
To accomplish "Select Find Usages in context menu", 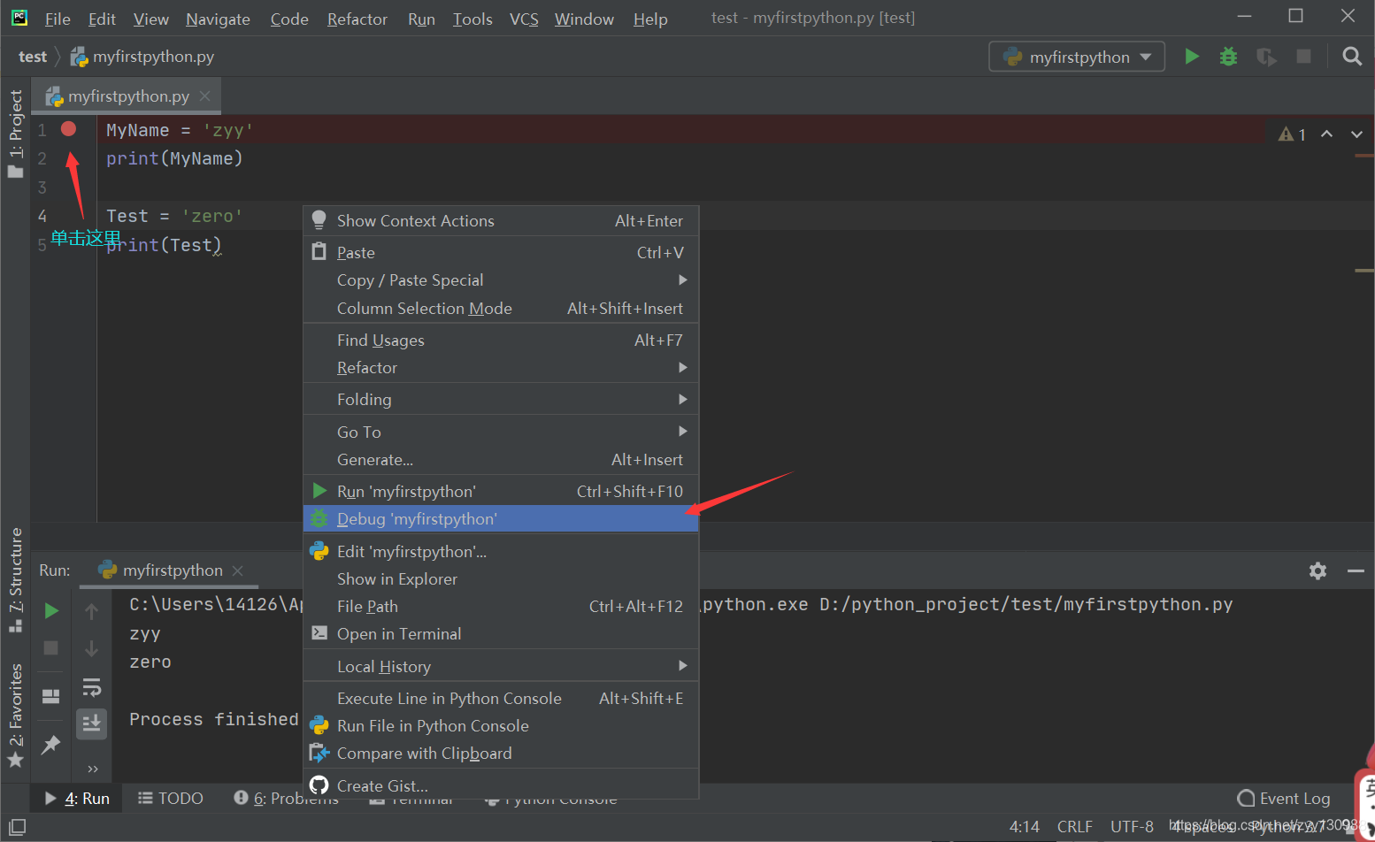I will [x=501, y=341].
